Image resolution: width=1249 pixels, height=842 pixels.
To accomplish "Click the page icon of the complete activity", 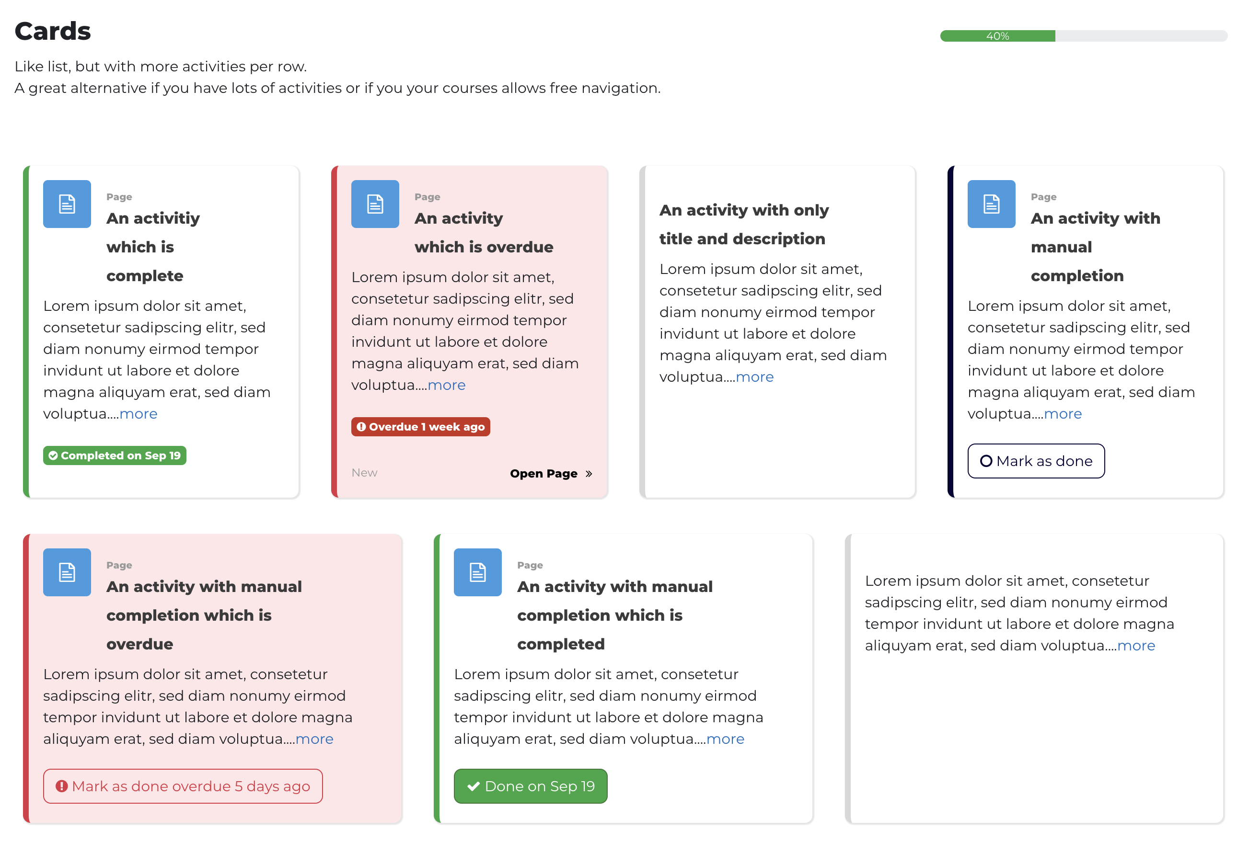I will [67, 204].
